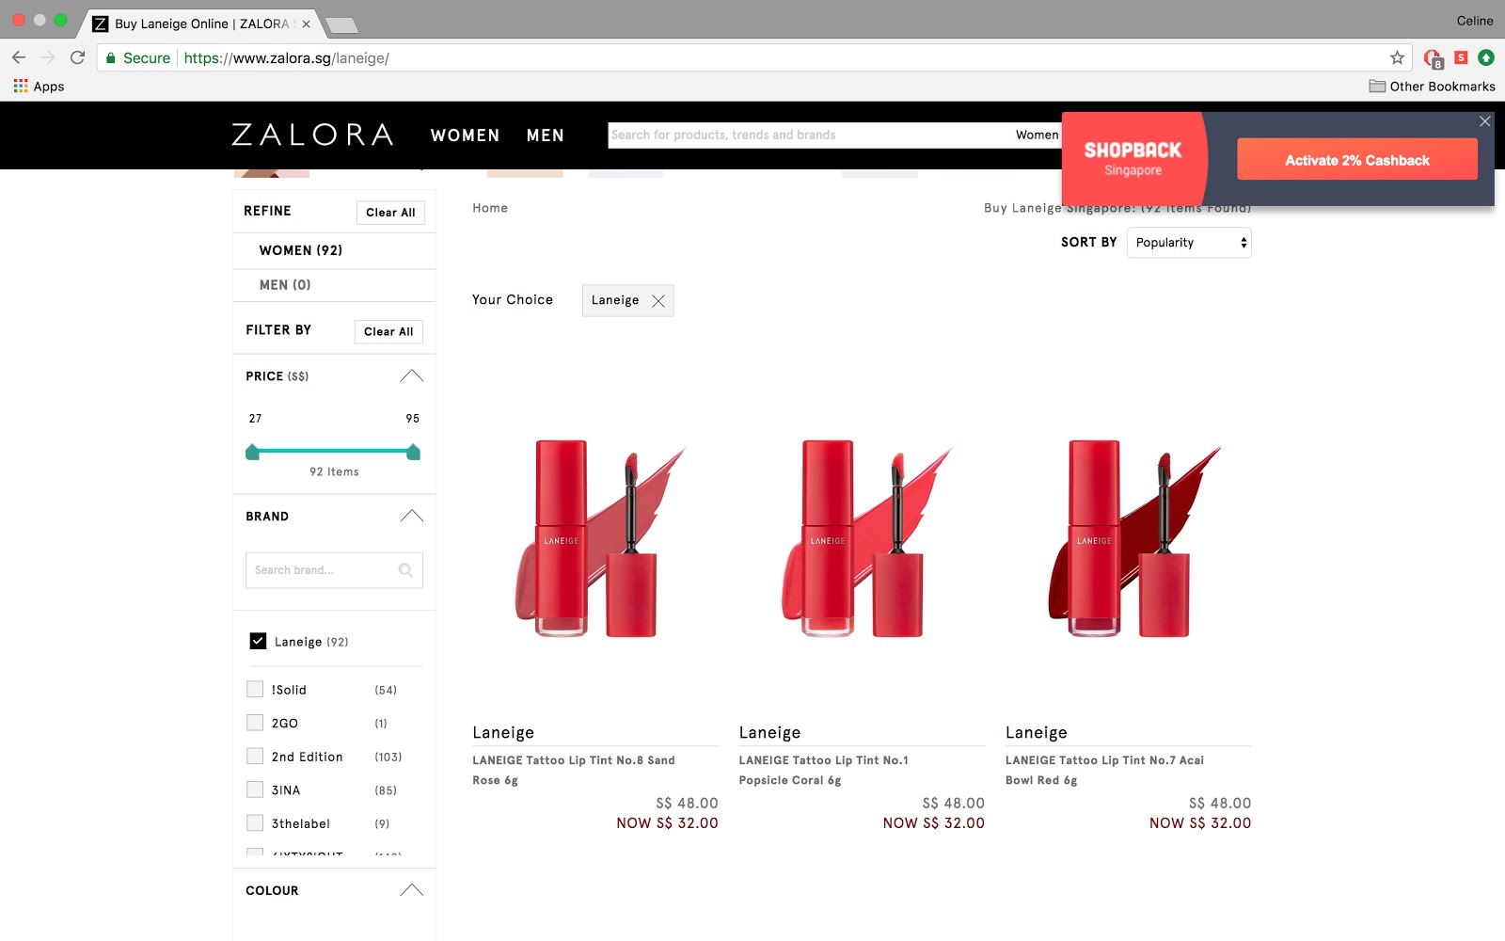
Task: Click the minimum price slider handle
Action: click(252, 452)
